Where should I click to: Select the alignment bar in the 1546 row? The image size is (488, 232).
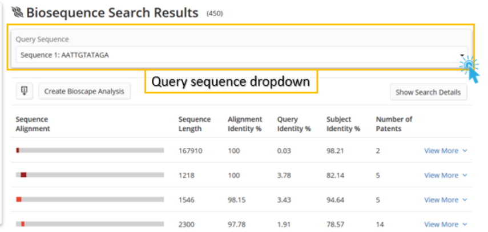point(90,200)
